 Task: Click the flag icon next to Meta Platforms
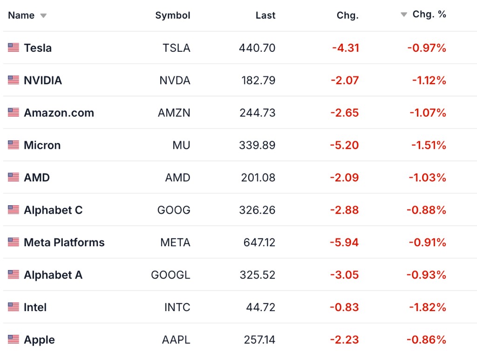14,242
